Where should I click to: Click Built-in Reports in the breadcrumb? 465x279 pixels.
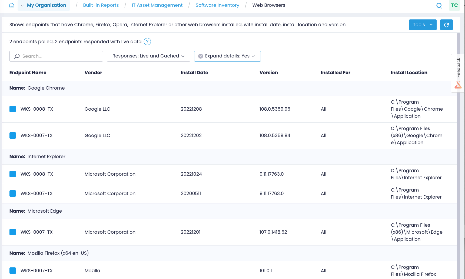101,5
